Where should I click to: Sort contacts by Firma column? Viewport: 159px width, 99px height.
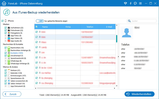(x=68, y=27)
